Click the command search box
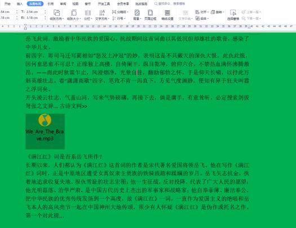This screenshot has height=228, width=296. (x=170, y=3)
